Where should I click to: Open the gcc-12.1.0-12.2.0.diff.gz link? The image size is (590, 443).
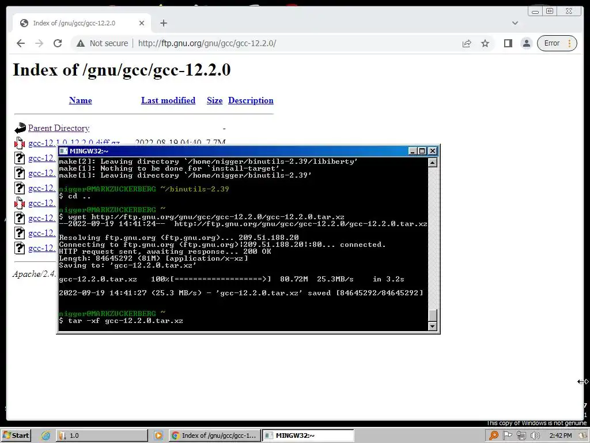point(74,143)
